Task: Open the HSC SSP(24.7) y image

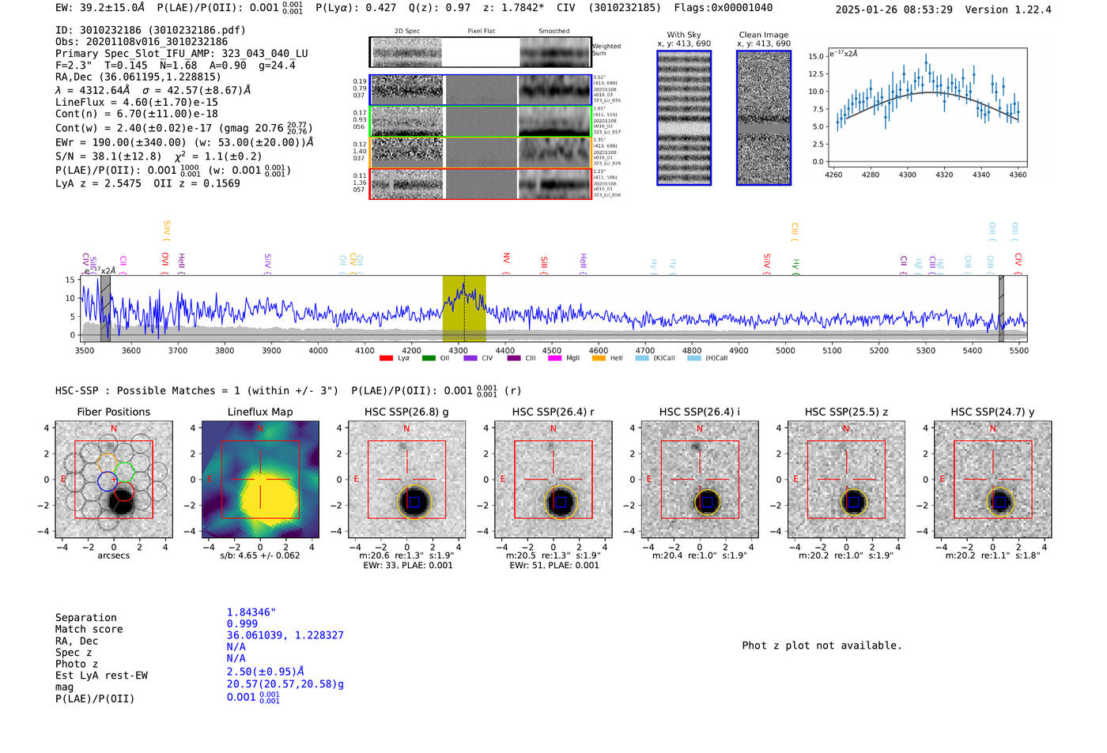Action: (x=993, y=479)
